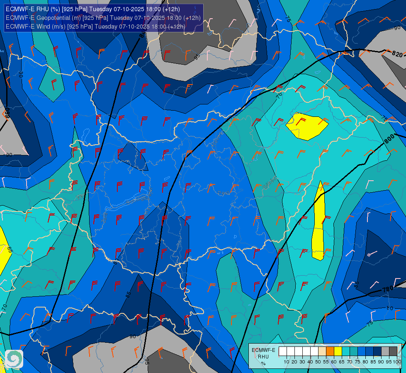The image size is (406, 373).
Task: Pick the cyan 65–70 legend swatch
Action: click(x=346, y=351)
